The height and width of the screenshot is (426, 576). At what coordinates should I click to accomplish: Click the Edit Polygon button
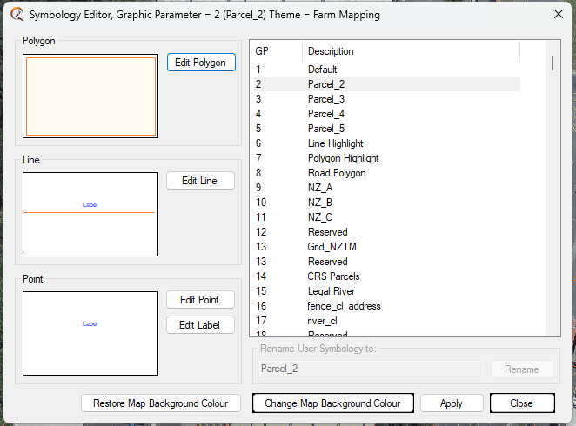201,63
